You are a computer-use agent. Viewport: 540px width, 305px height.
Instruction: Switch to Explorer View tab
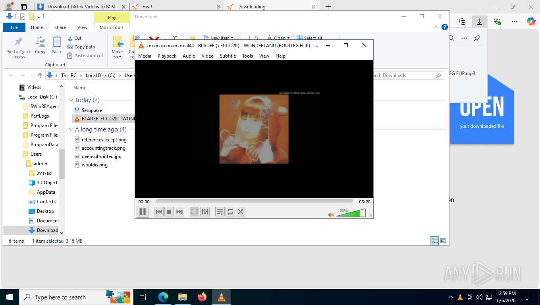[82, 27]
